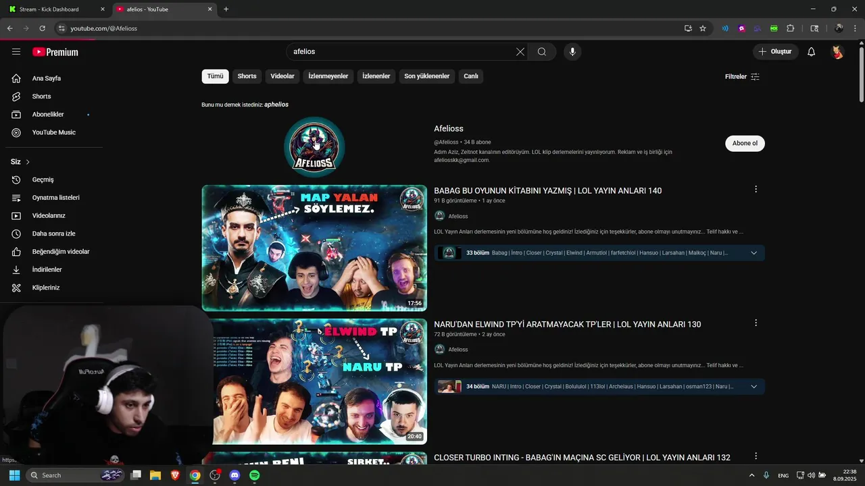Screen dimensions: 865x486
Task: Open the Chrome three-dot menu
Action: 854,28
